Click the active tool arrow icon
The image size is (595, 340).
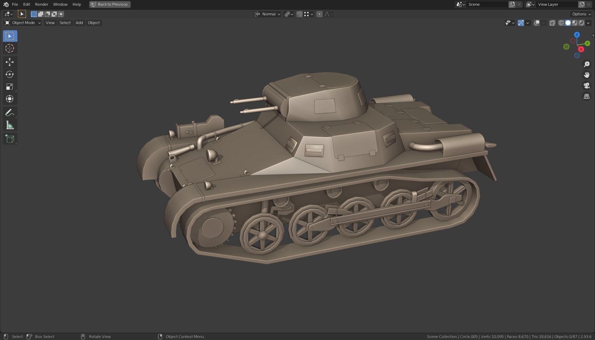click(x=22, y=14)
